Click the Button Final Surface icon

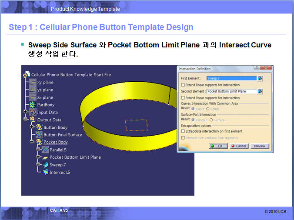(39, 135)
